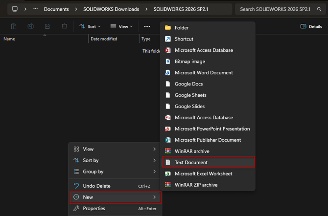
Task: Click the Microsoft Word Document icon
Action: pyautogui.click(x=168, y=73)
